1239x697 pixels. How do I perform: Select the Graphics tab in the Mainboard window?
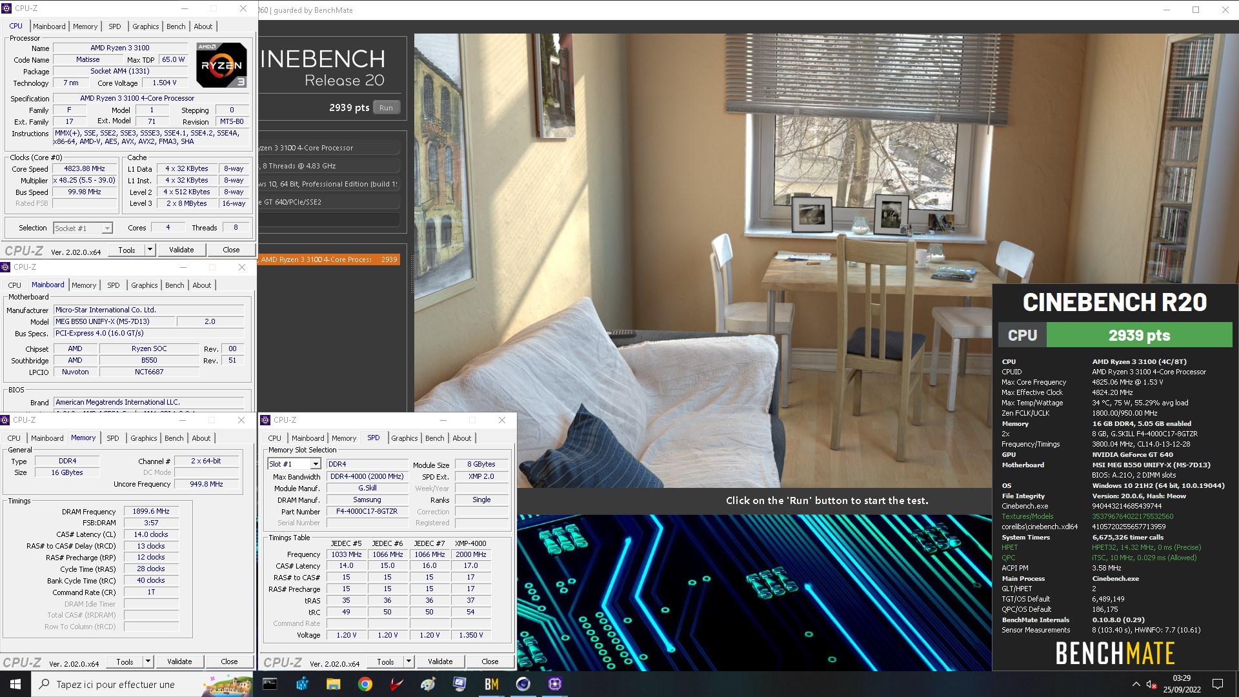144,285
